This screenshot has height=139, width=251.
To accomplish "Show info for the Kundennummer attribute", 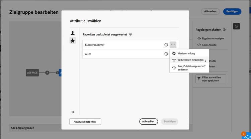I will [x=166, y=45].
